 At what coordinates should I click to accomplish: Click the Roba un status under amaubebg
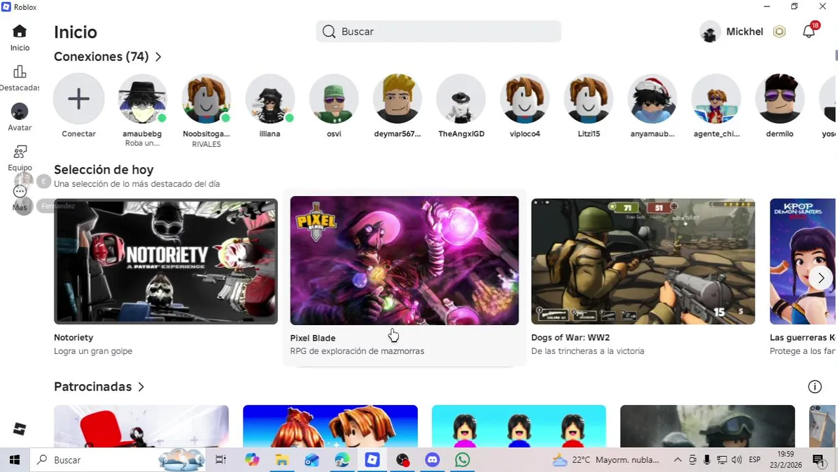[x=142, y=144]
